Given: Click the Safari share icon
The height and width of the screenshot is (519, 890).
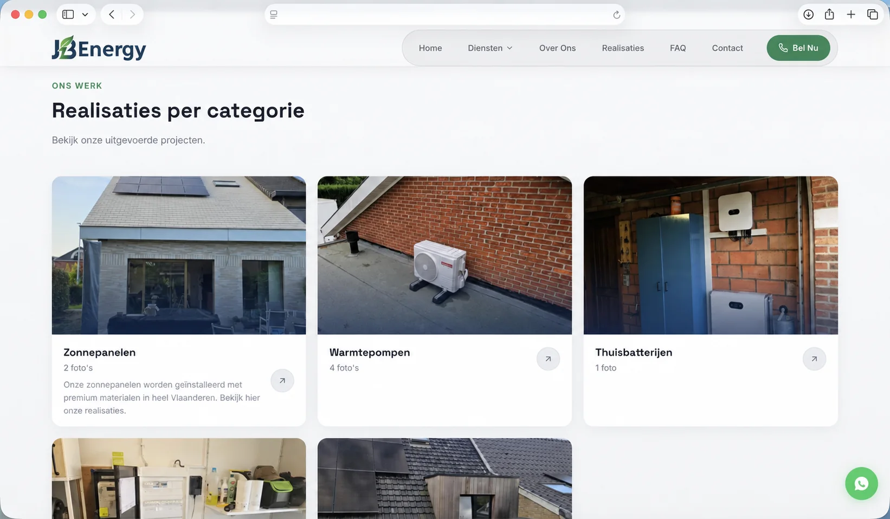Looking at the screenshot, I should point(829,15).
